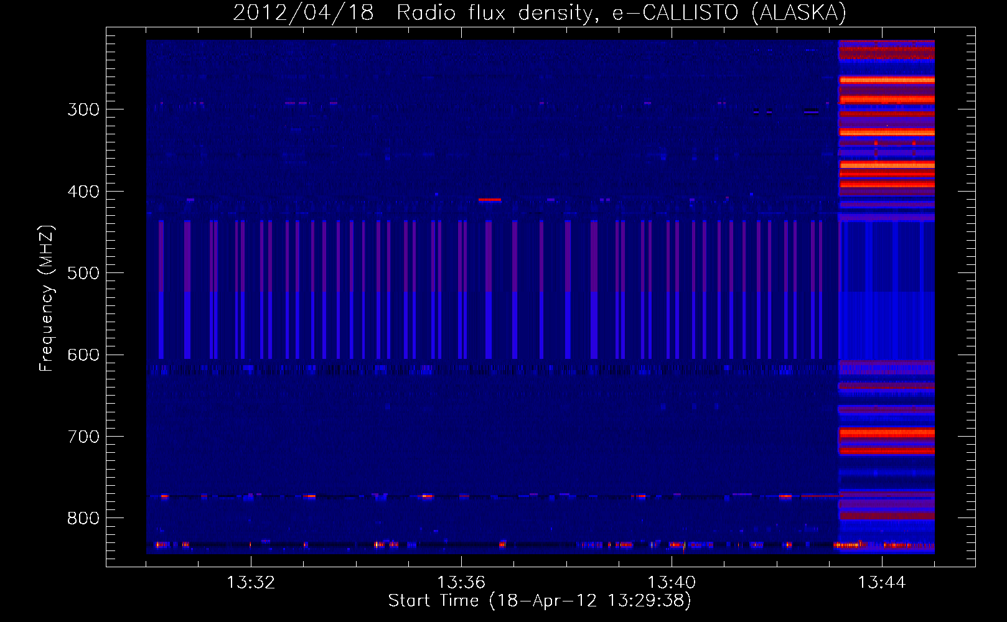1007x622 pixels.
Task: Click the 13:40 time tick label
Action: click(x=672, y=583)
